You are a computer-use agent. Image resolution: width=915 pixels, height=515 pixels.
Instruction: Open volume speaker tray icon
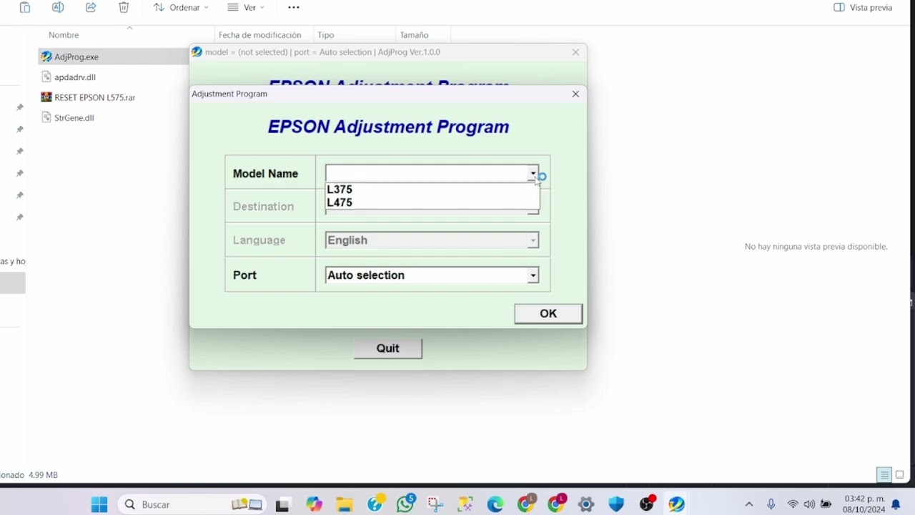(x=809, y=504)
